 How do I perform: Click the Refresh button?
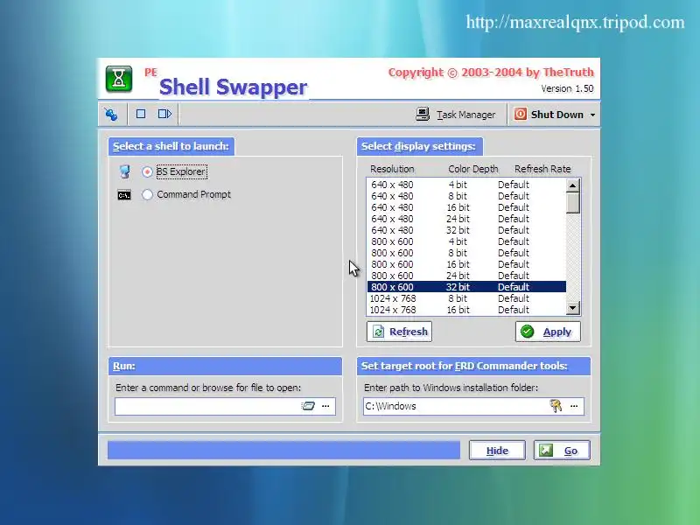click(400, 332)
